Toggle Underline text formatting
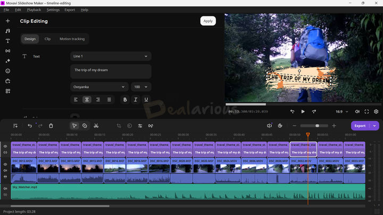 146,99
